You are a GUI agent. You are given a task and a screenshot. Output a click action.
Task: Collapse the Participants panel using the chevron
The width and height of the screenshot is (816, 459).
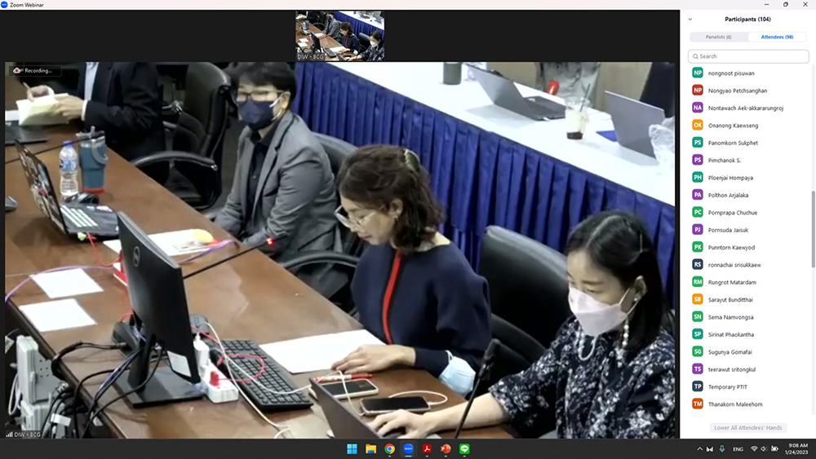pyautogui.click(x=690, y=20)
